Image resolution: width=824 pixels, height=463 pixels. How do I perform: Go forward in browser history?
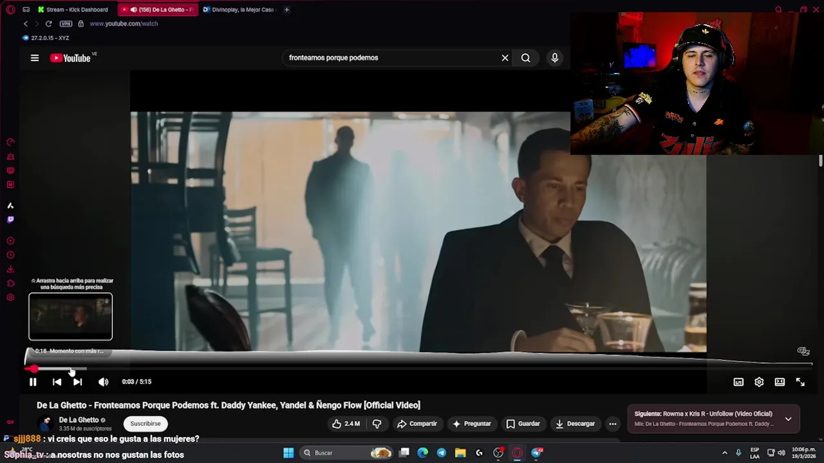click(x=37, y=24)
